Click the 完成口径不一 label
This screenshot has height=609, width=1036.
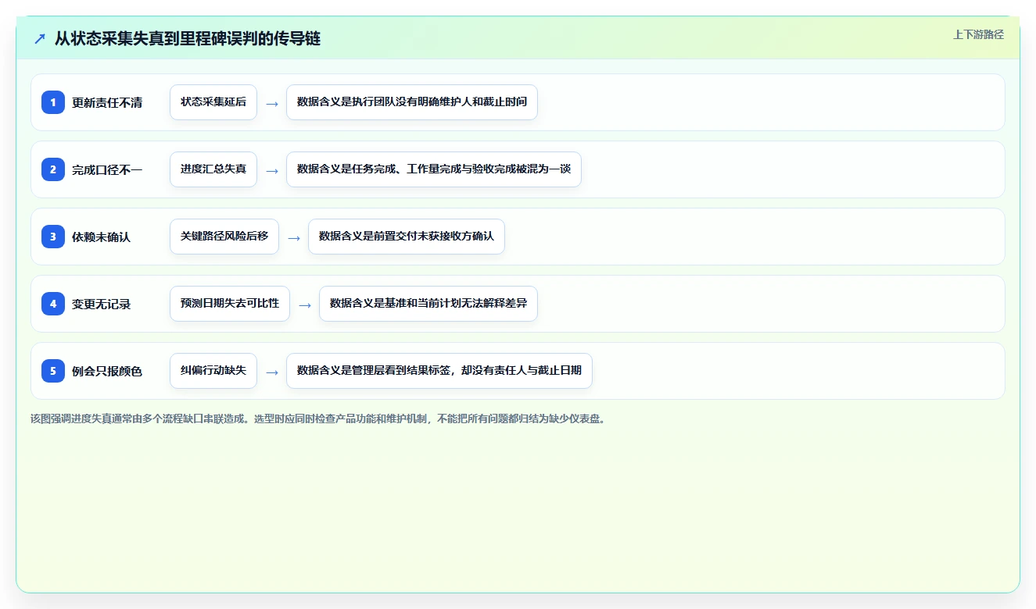tap(107, 169)
